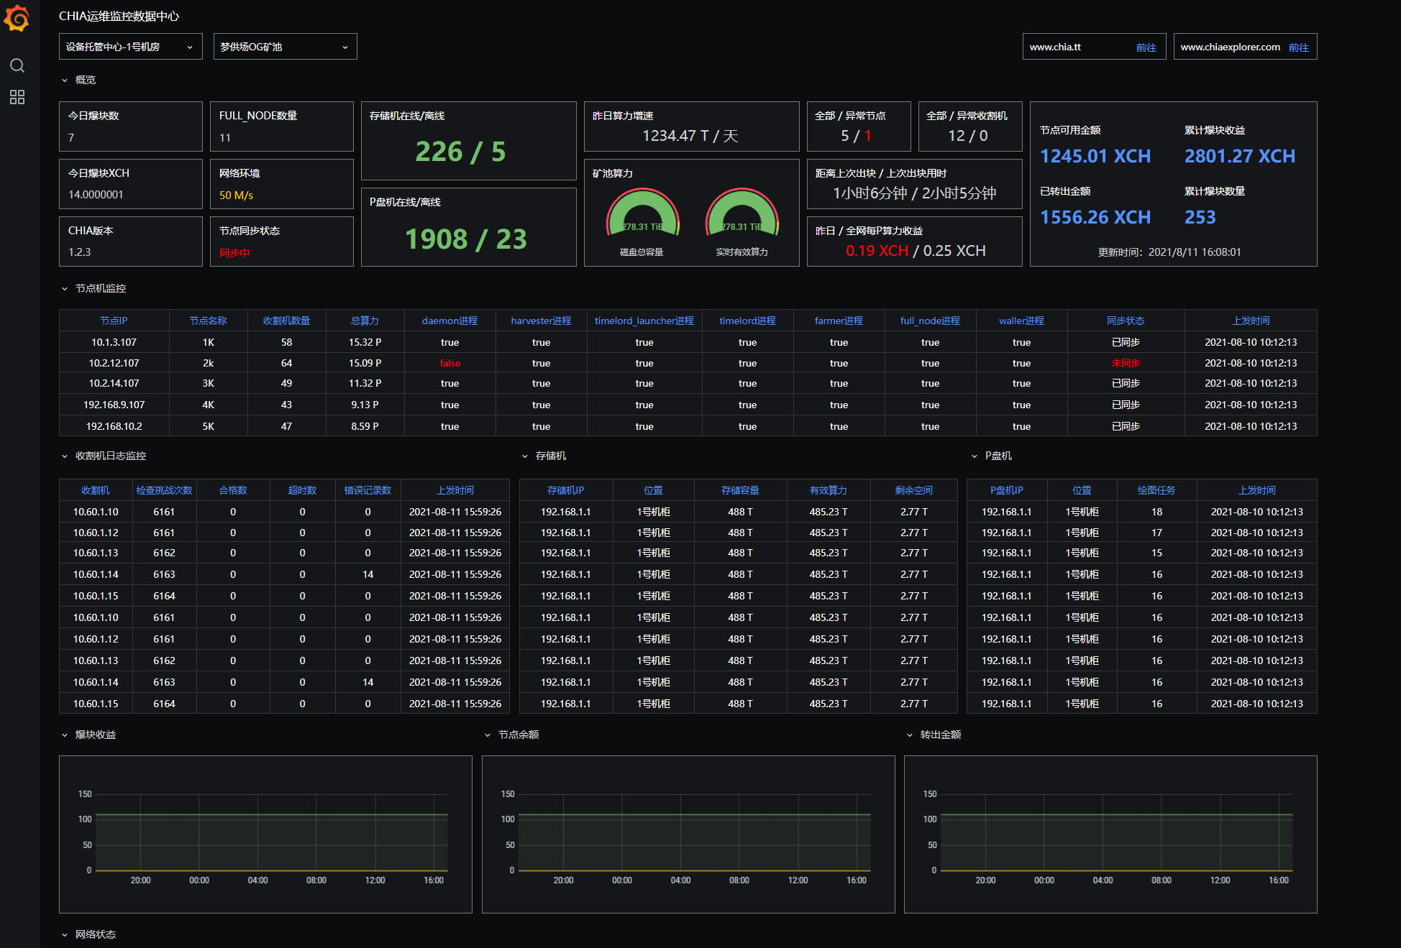The height and width of the screenshot is (948, 1401).
Task: Click the 5 / 1 abnormal nodes value
Action: pyautogui.click(x=856, y=136)
